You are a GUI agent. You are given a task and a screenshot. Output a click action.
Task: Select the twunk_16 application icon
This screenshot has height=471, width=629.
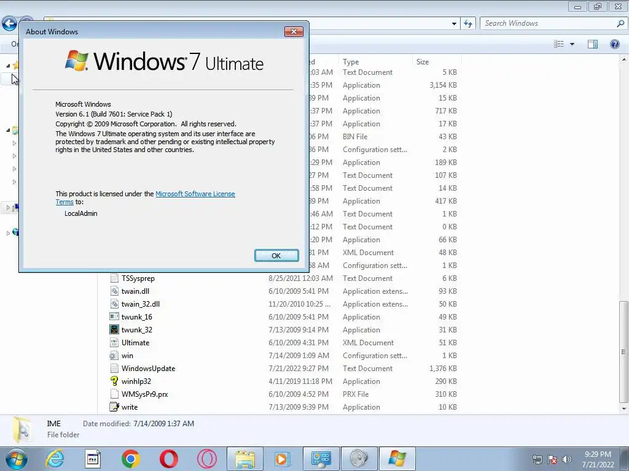pos(114,317)
